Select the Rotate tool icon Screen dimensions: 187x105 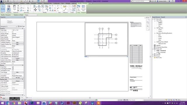[43, 10]
